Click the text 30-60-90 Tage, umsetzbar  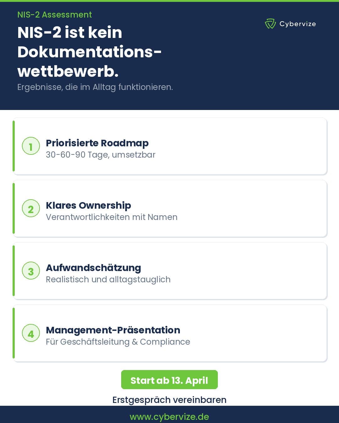pos(100,155)
